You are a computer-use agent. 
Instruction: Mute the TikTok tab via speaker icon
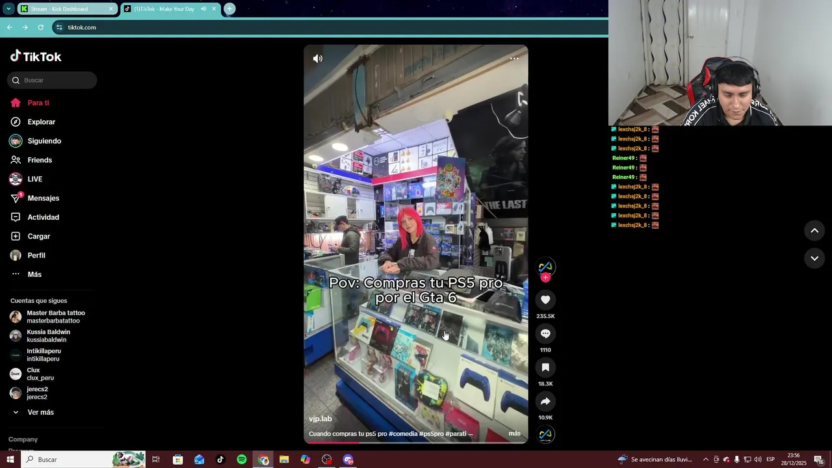click(x=203, y=9)
